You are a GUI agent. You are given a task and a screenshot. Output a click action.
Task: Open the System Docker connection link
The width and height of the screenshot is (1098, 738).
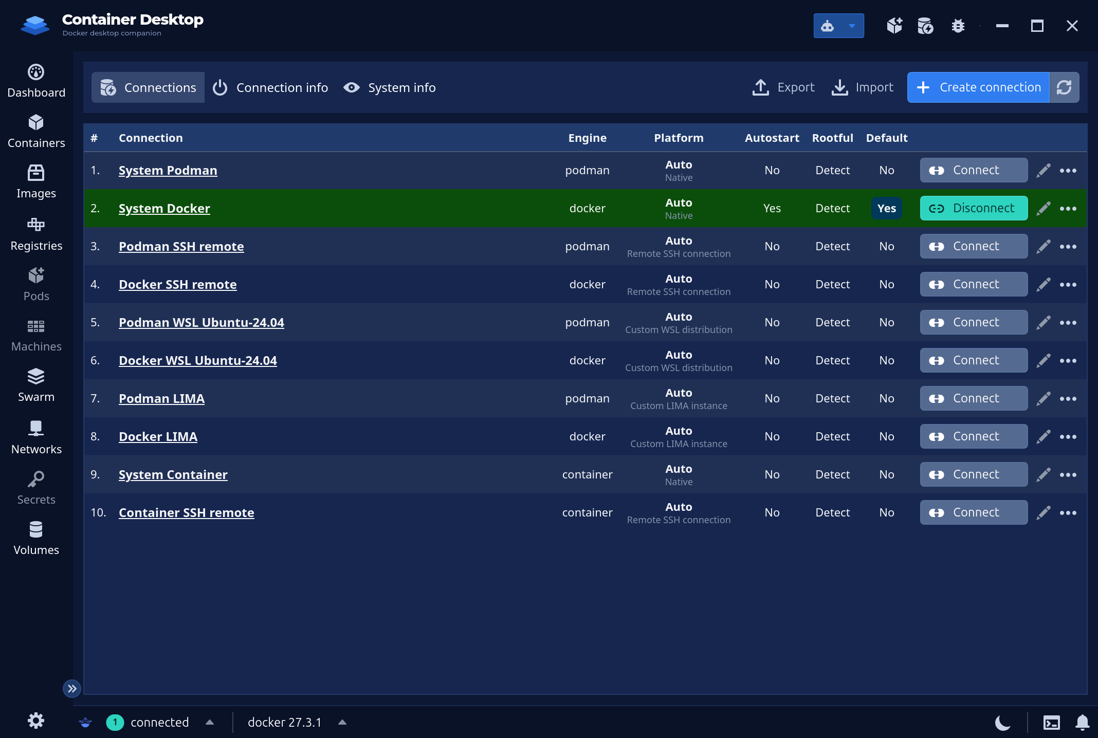tap(164, 209)
